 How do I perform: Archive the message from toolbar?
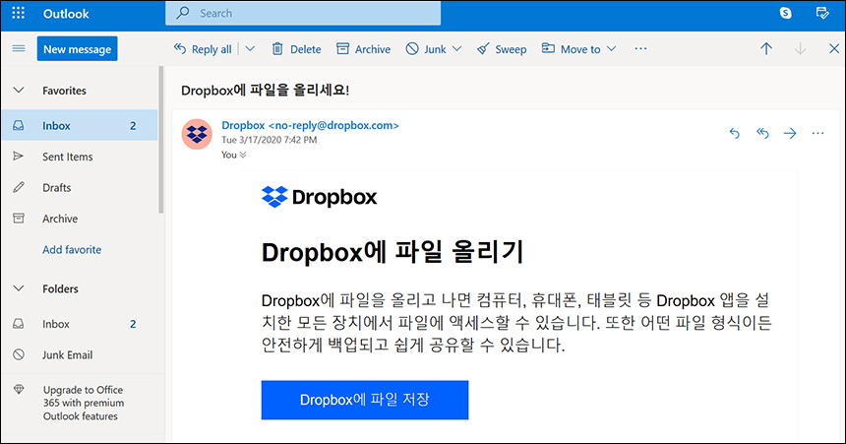tap(363, 49)
